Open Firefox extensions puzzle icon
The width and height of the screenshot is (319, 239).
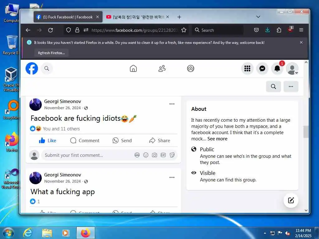tap(279, 30)
